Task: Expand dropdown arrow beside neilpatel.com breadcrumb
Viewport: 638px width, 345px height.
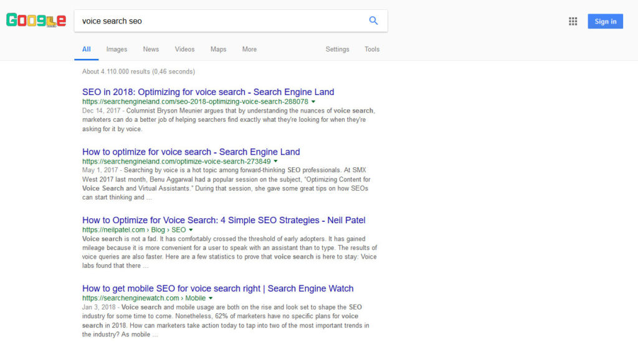Action: (191, 229)
